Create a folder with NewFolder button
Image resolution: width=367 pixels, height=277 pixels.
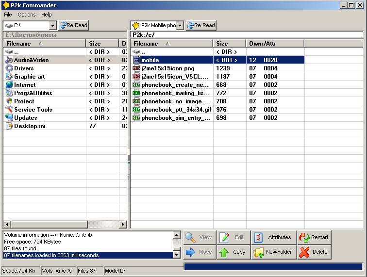pos(274,252)
